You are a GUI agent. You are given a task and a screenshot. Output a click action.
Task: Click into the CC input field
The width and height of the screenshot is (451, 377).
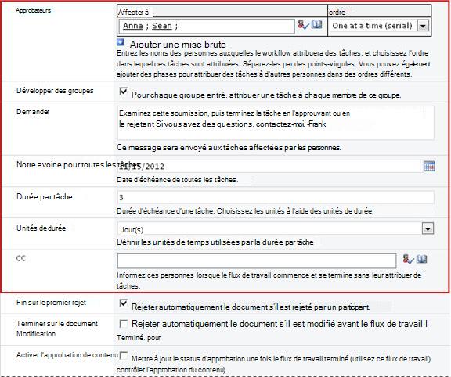click(x=257, y=260)
